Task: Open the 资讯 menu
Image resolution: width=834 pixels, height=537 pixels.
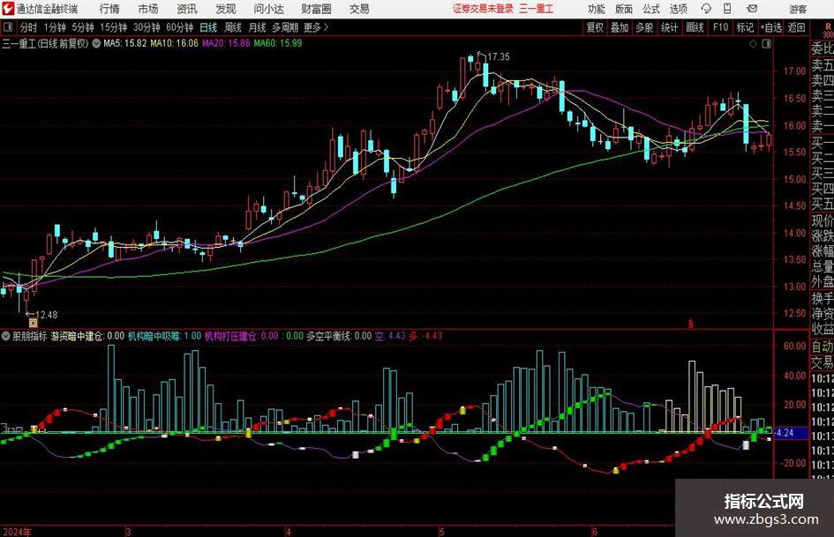Action: (187, 9)
